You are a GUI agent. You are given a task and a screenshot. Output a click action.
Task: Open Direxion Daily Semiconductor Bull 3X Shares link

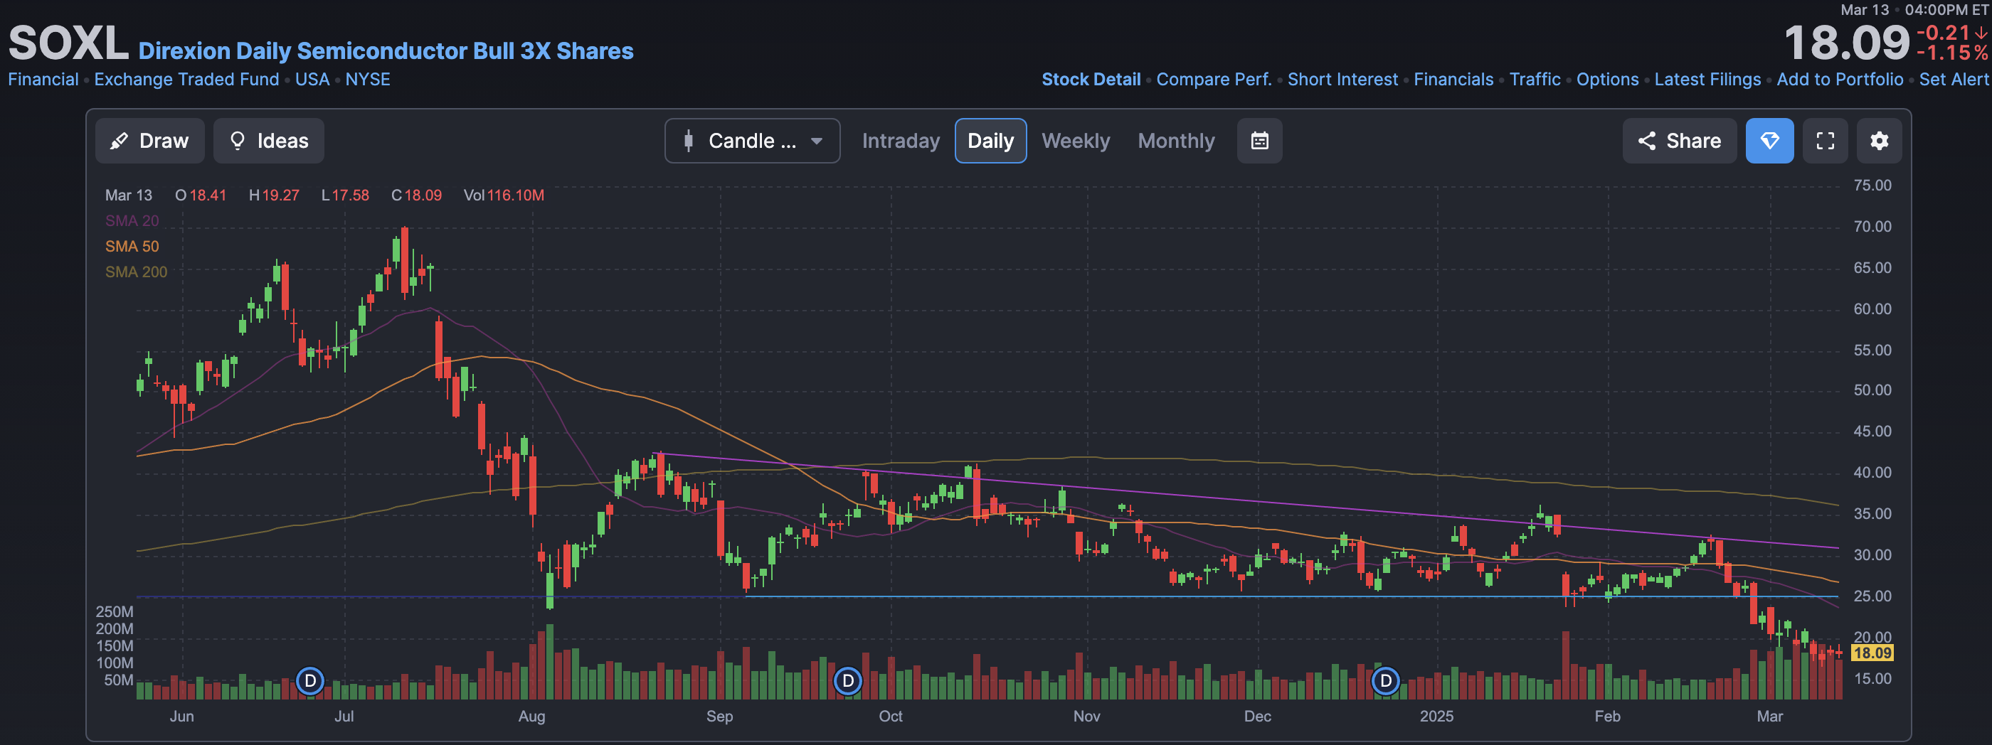click(x=386, y=51)
